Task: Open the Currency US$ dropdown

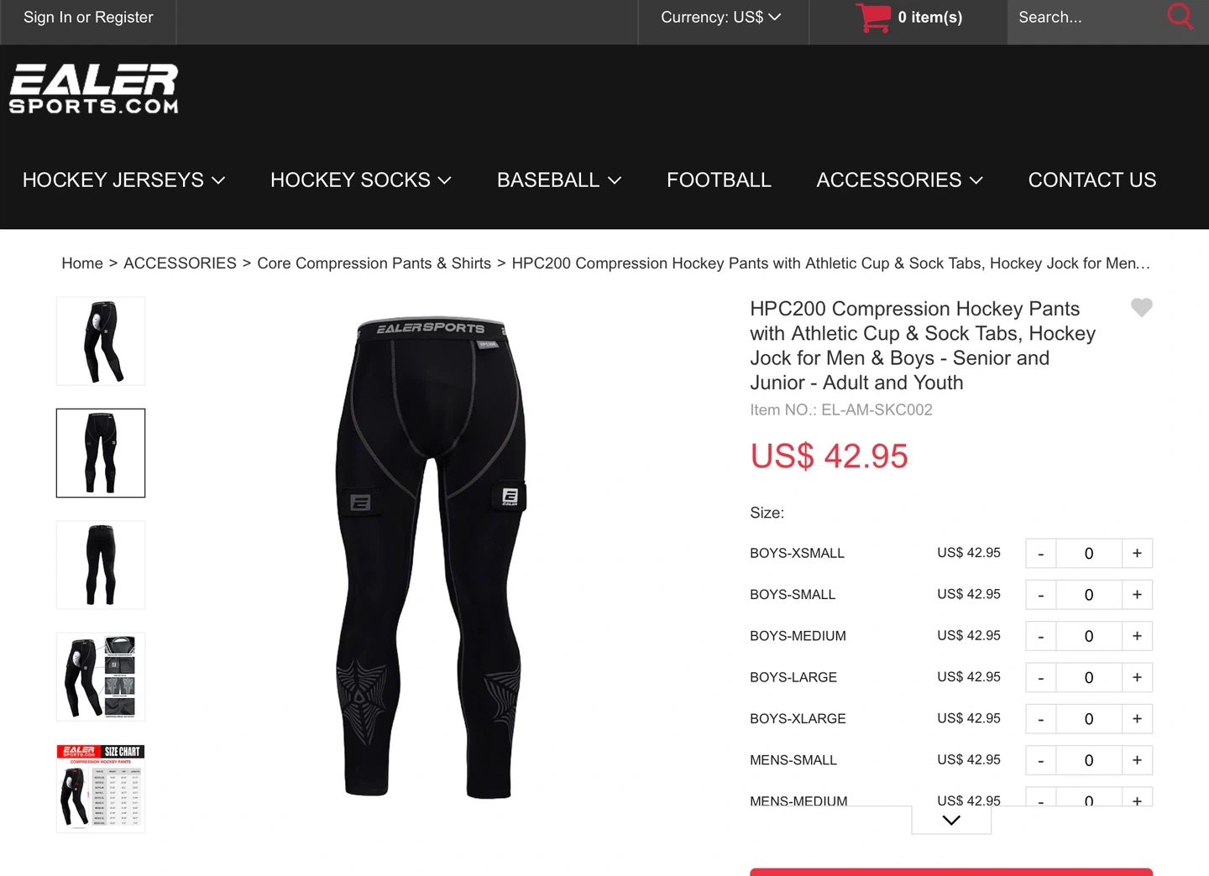Action: (x=721, y=18)
